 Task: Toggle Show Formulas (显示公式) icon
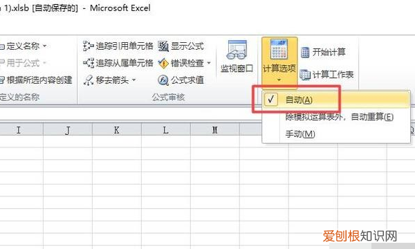click(x=163, y=46)
